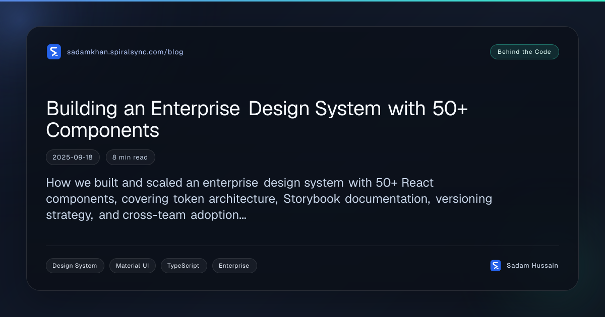Select the article description paragraph text
The height and width of the screenshot is (317, 605).
[269, 199]
